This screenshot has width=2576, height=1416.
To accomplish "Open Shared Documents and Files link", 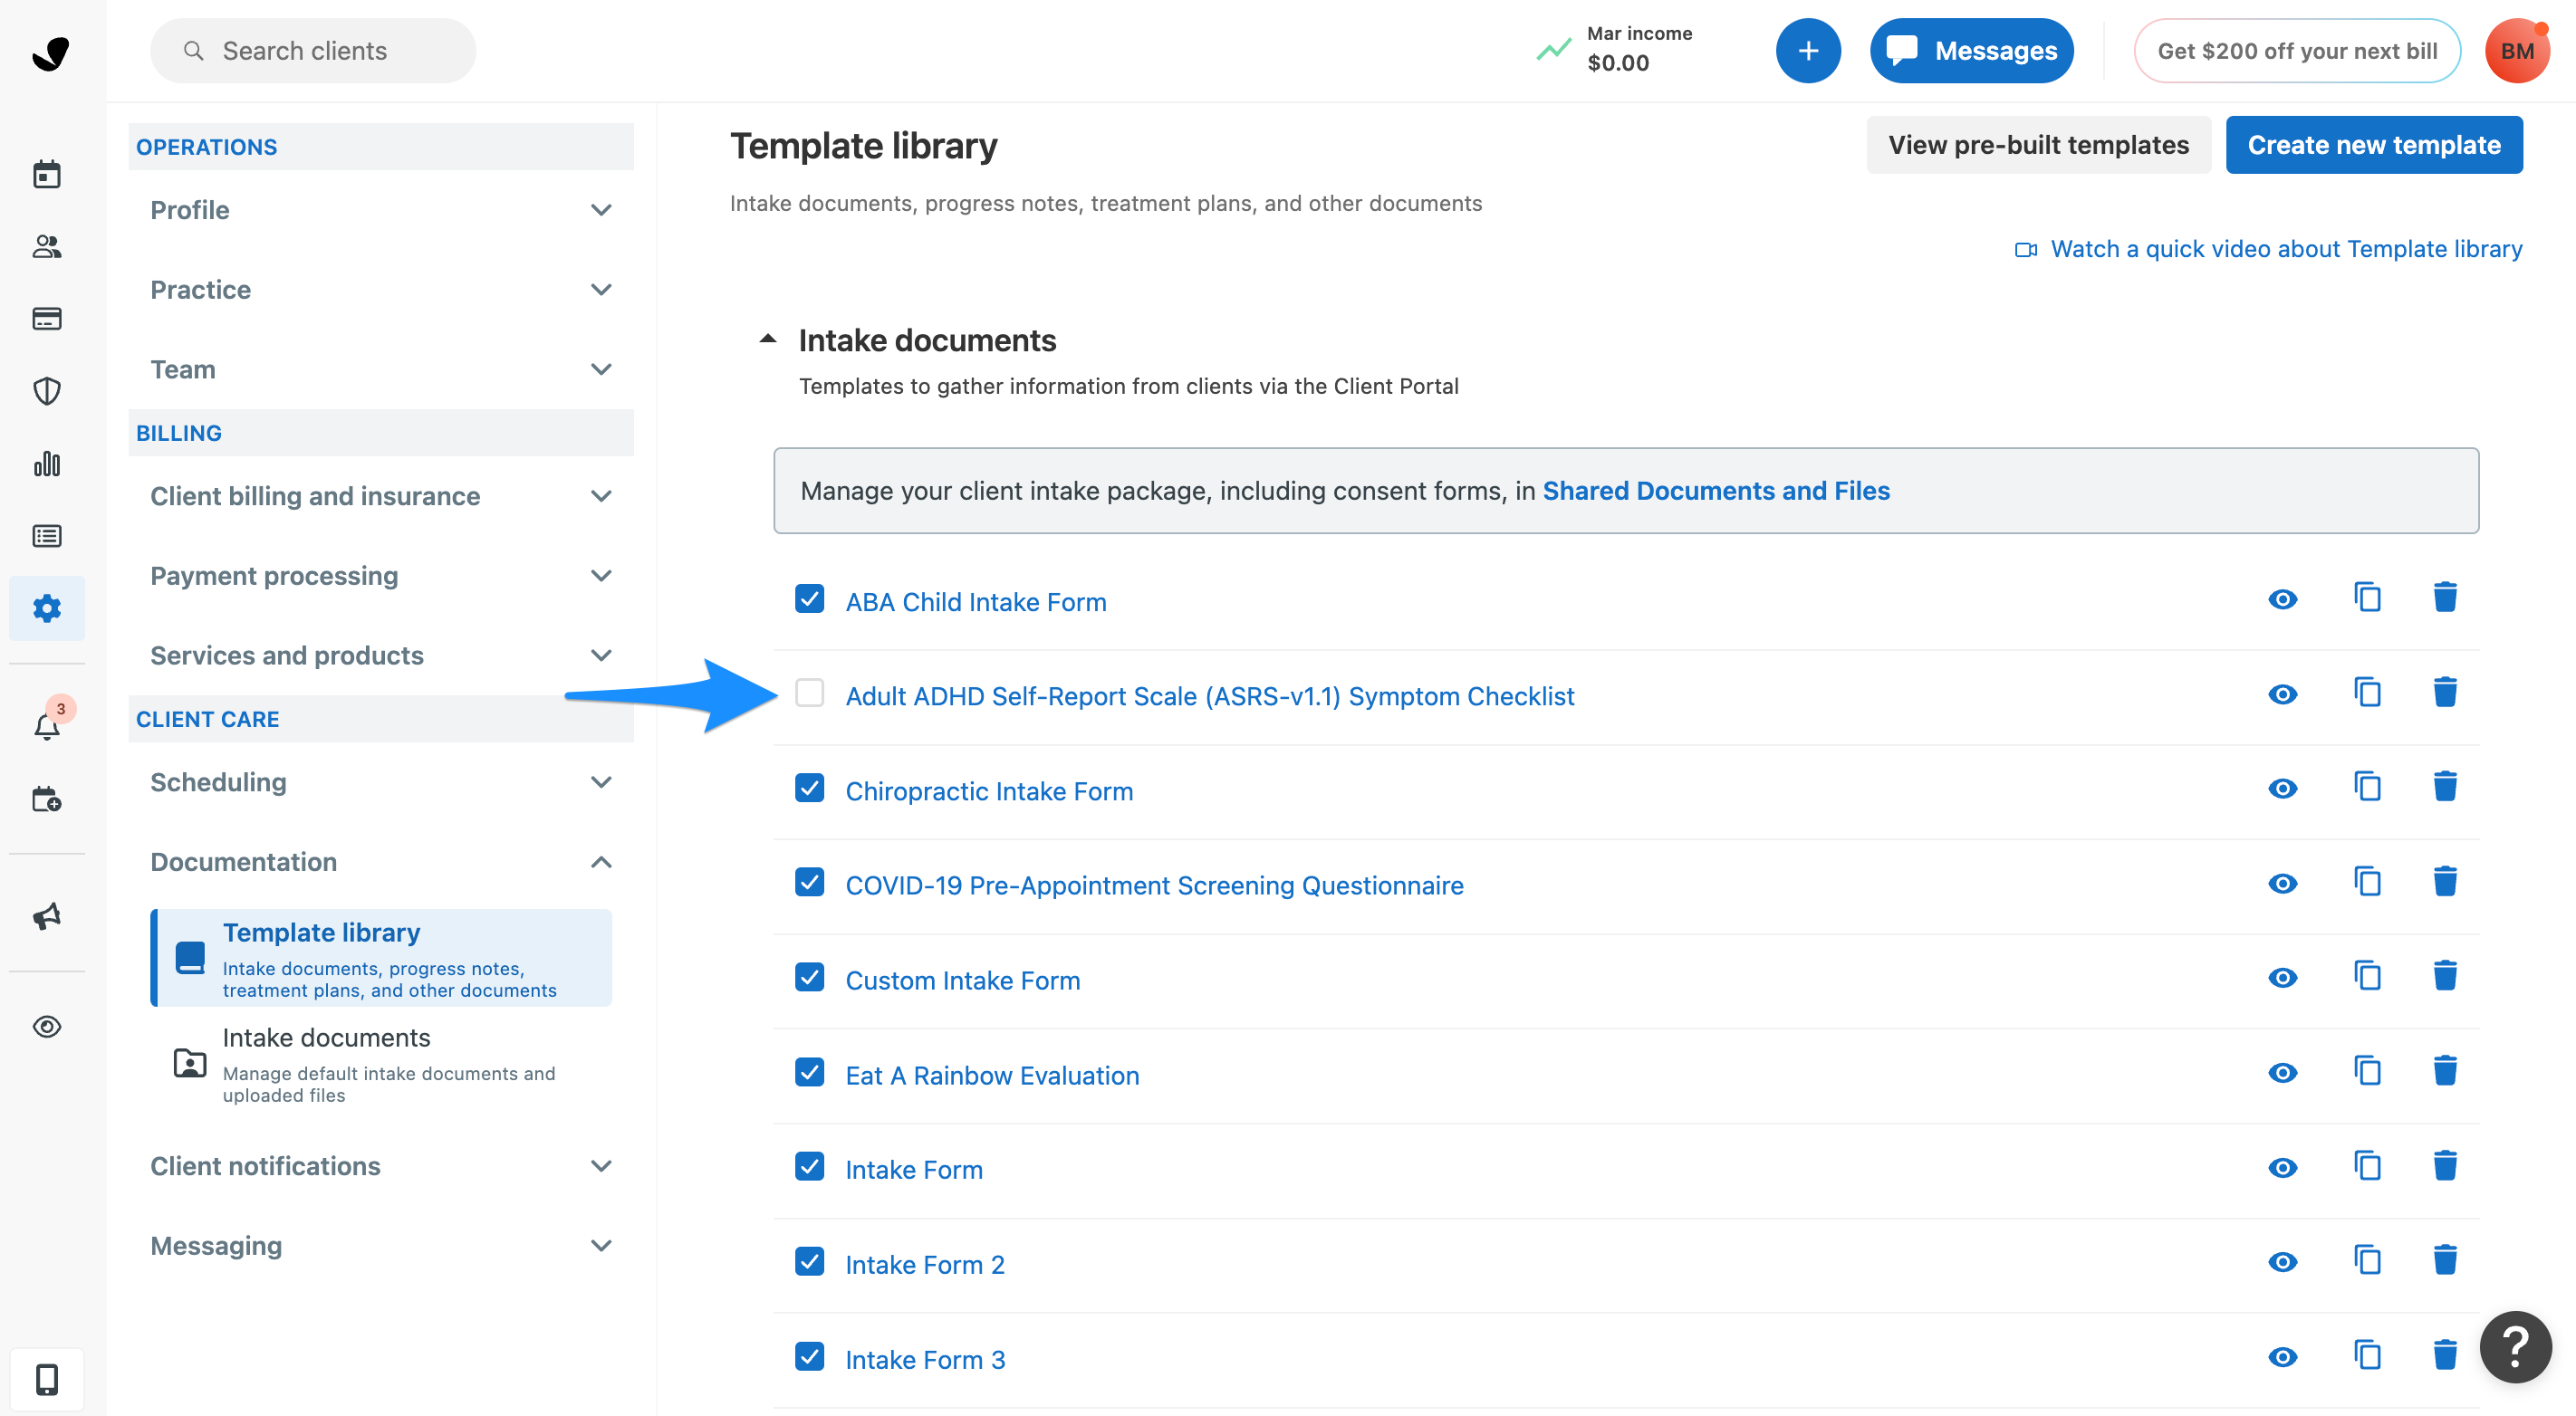I will (x=1716, y=491).
